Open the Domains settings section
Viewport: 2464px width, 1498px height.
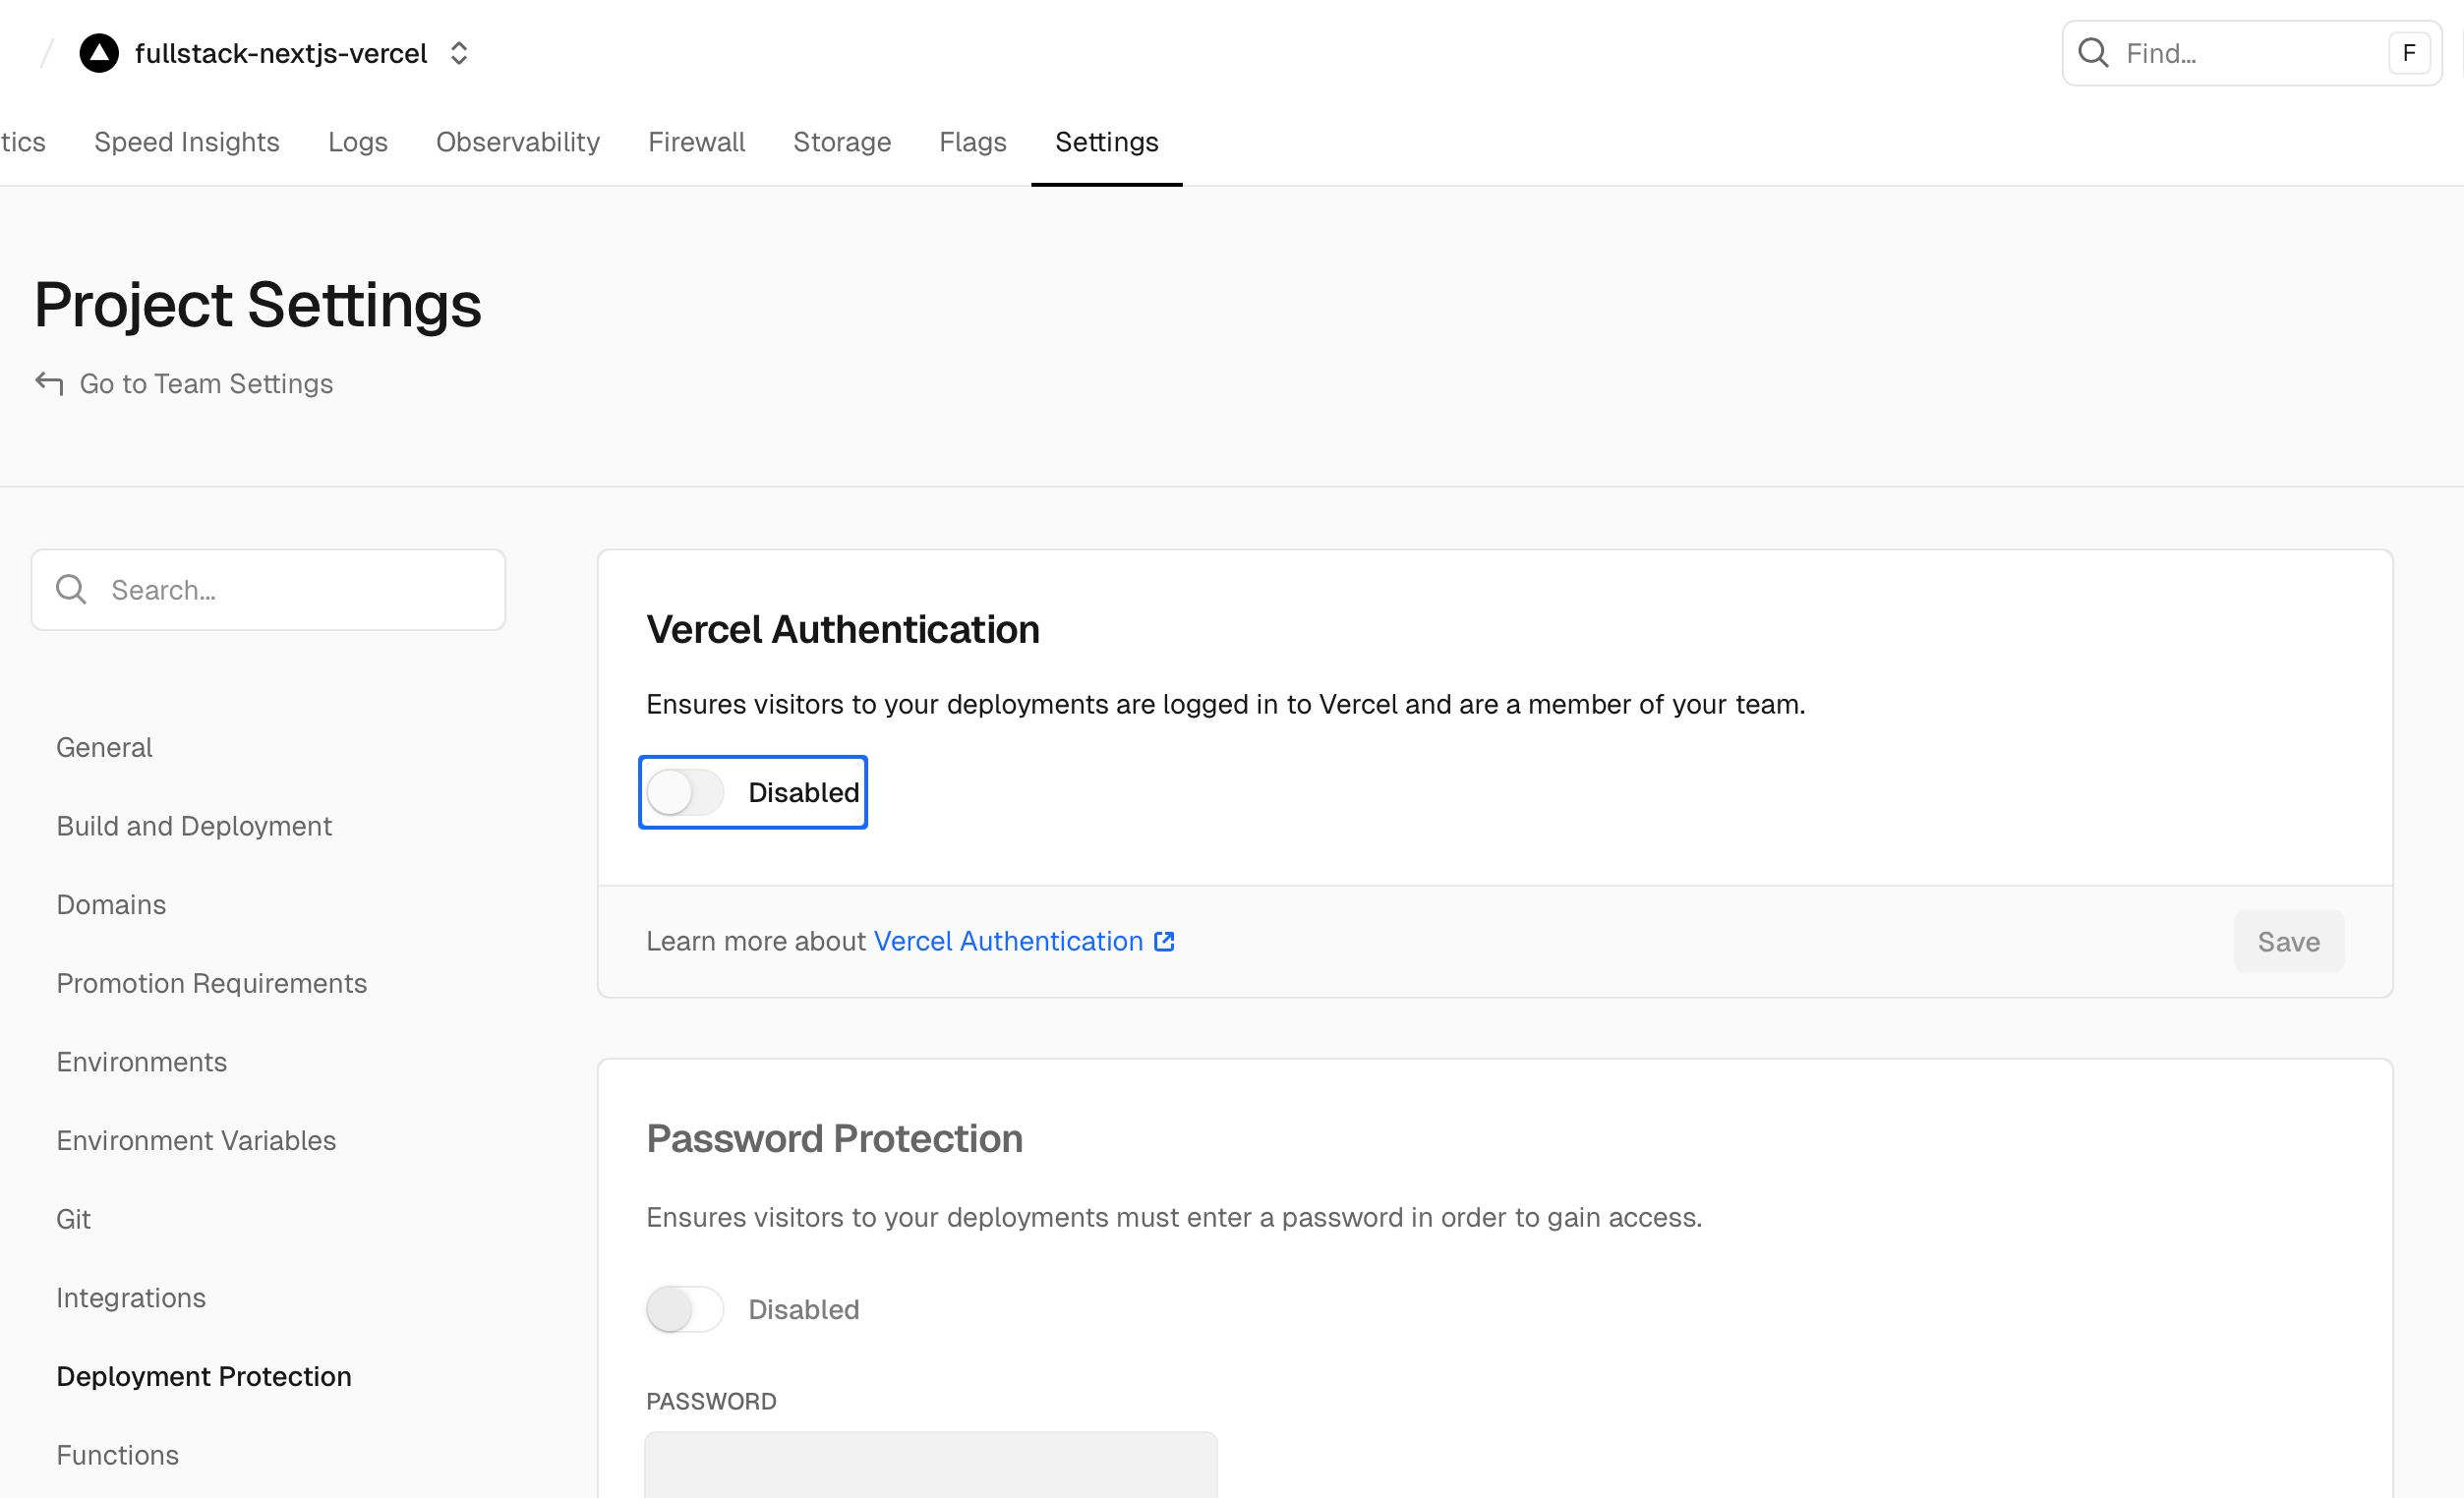pyautogui.click(x=111, y=904)
